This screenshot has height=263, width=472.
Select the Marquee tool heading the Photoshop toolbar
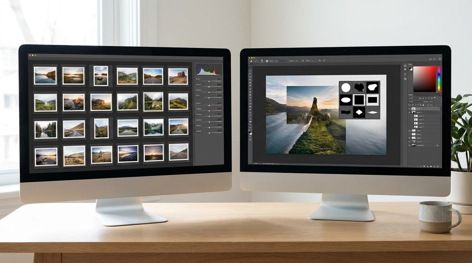(250, 68)
